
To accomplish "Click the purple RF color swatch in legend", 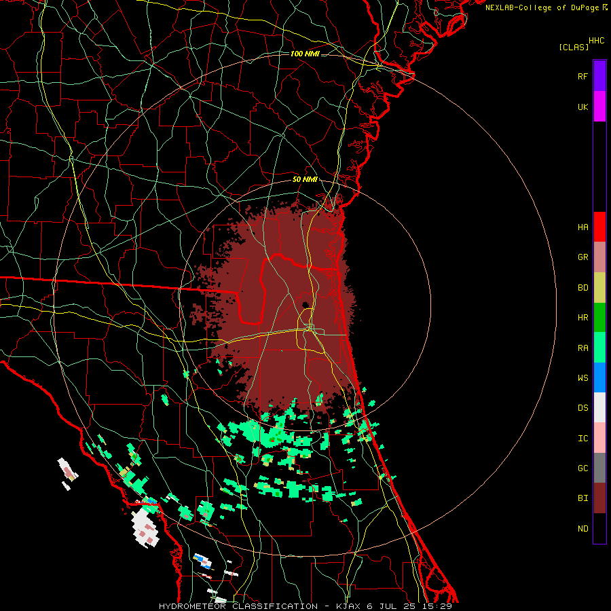I will 599,75.
